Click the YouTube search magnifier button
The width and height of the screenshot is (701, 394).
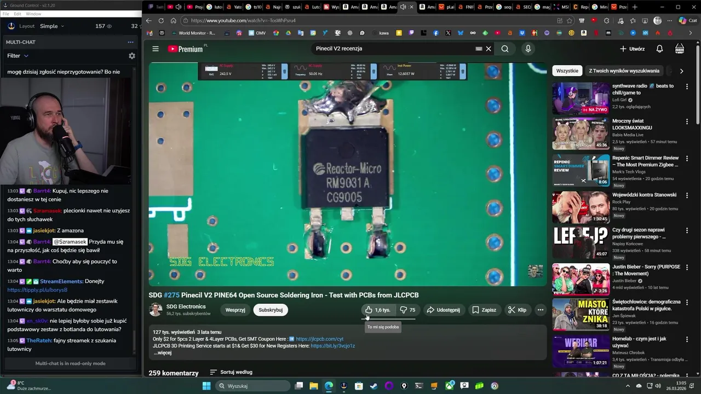505,49
